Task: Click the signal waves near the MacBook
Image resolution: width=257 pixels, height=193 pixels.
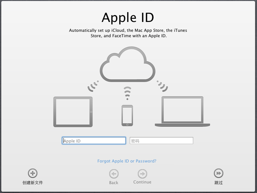Action: [x=162, y=85]
